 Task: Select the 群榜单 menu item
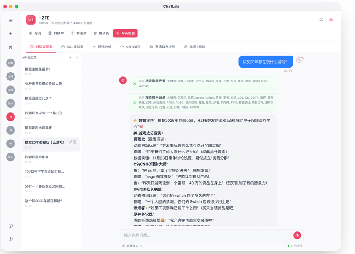[56, 33]
